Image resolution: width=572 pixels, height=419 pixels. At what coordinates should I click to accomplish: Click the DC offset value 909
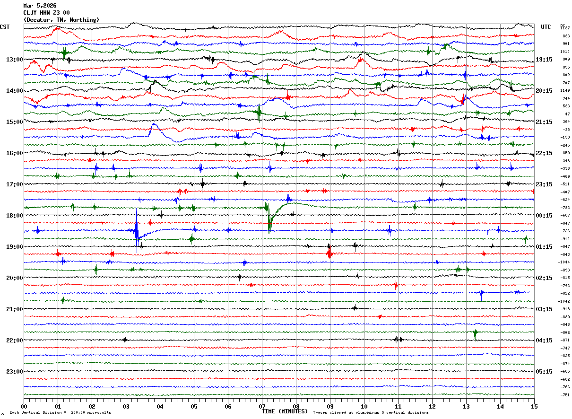click(x=566, y=59)
